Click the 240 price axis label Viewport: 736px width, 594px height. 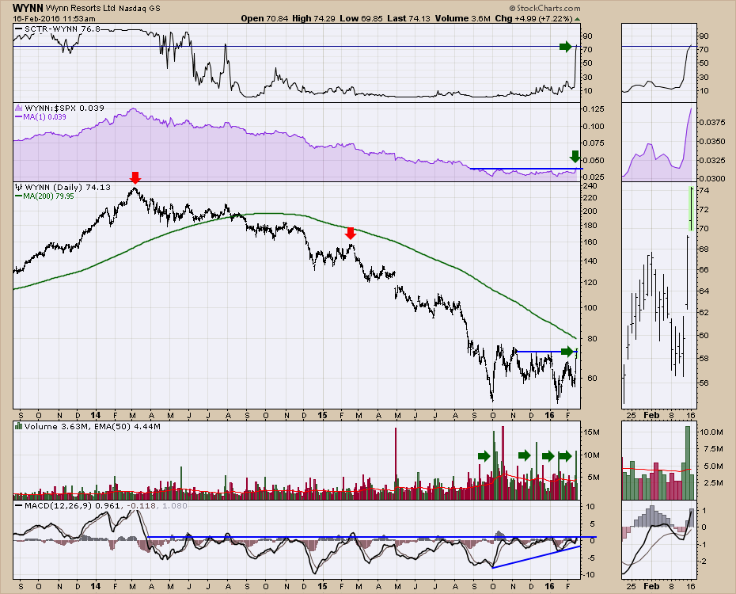[x=590, y=186]
